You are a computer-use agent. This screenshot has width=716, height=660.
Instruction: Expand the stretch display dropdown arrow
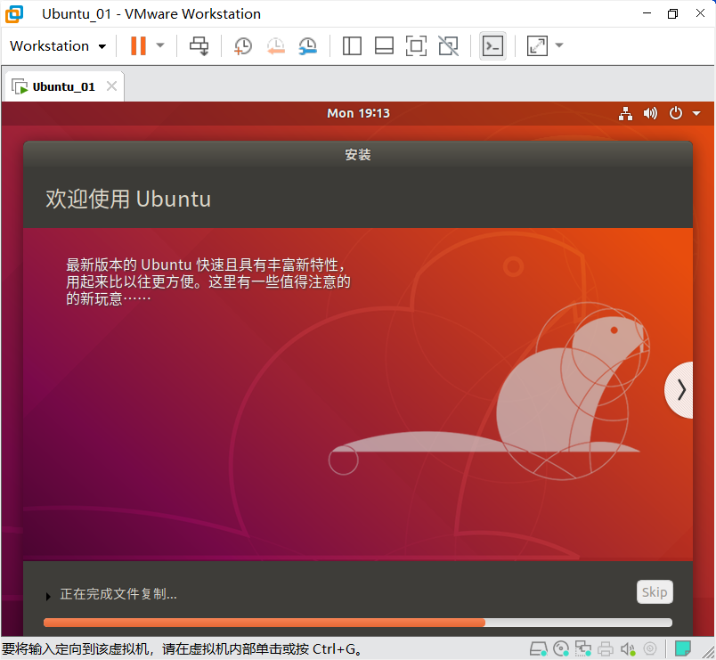(559, 45)
